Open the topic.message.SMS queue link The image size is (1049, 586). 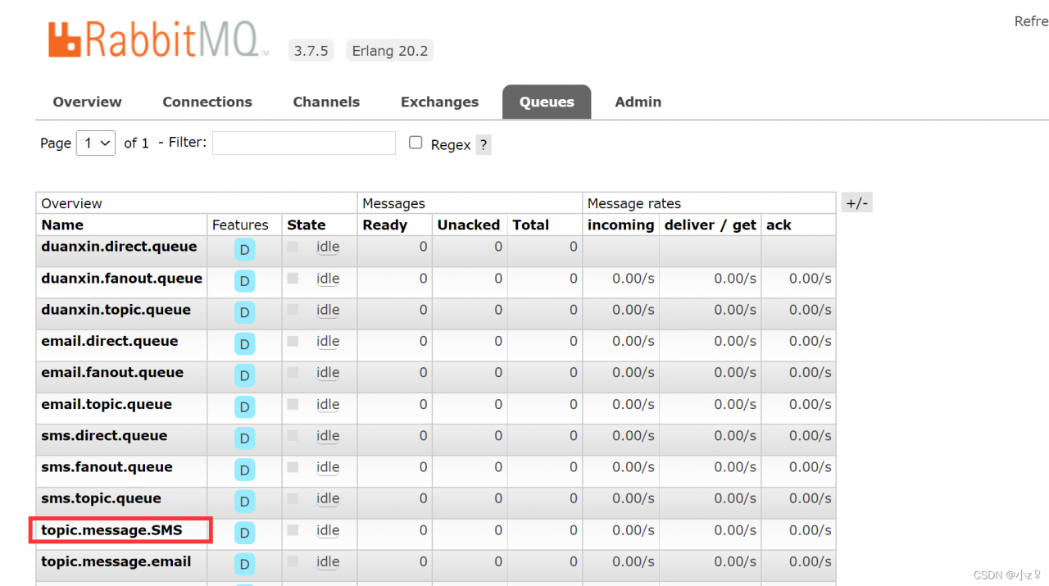(x=111, y=530)
